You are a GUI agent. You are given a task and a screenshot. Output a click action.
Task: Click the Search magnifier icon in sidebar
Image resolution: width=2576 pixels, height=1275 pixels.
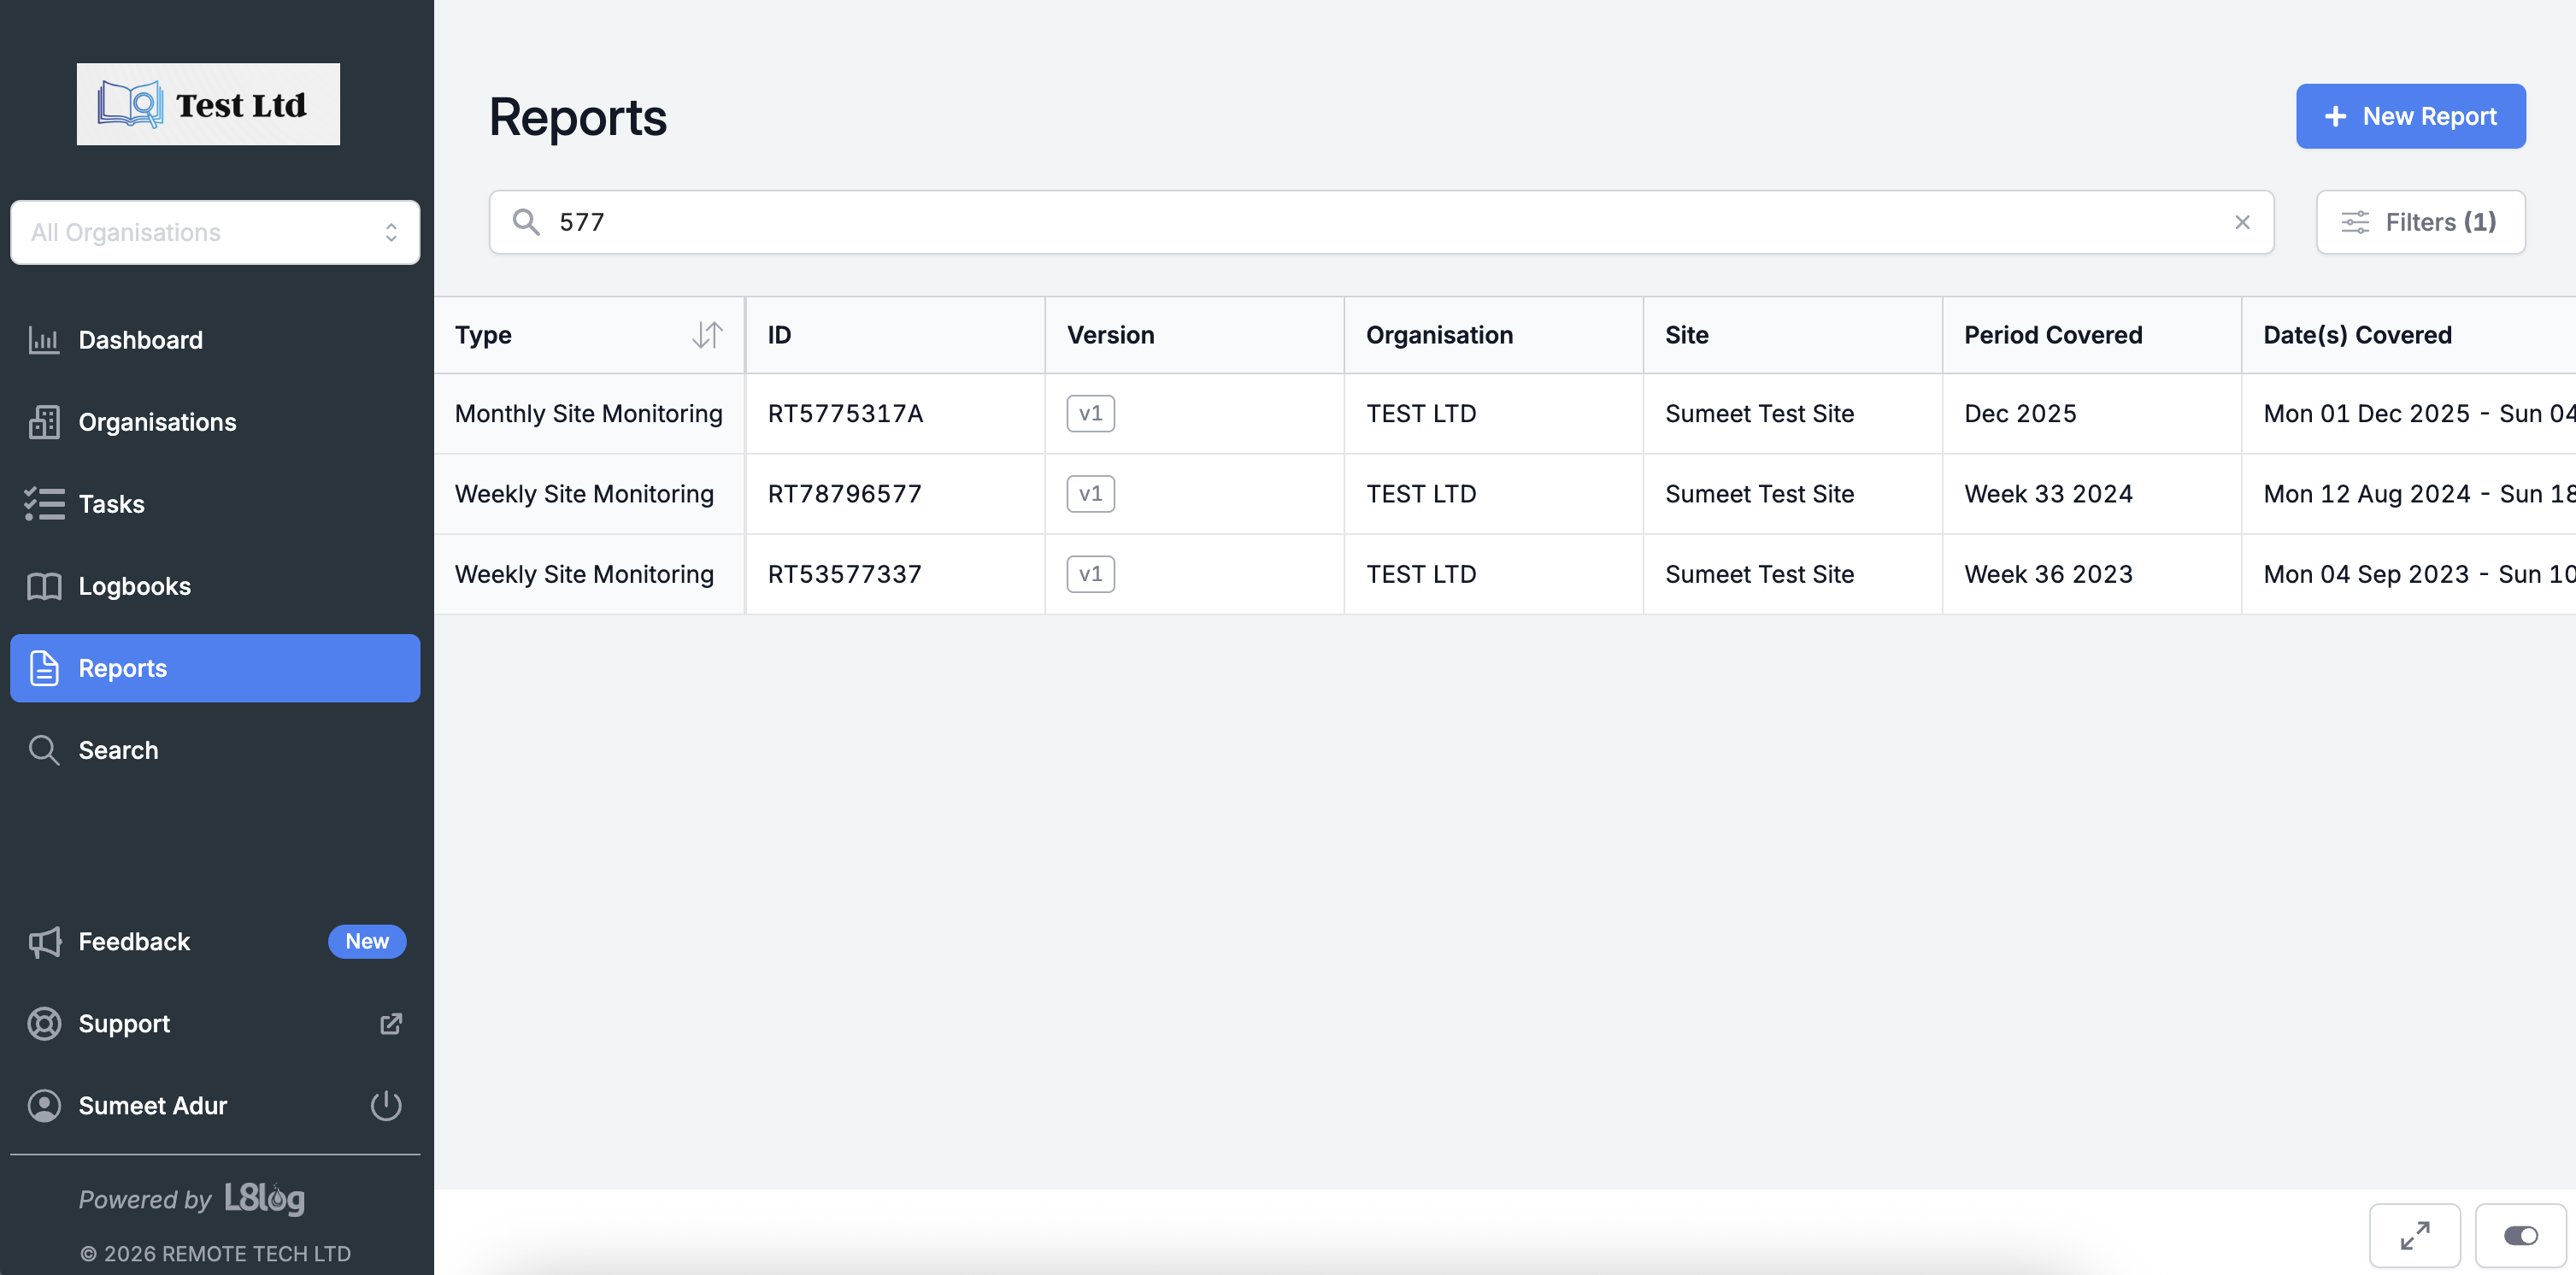click(x=44, y=749)
